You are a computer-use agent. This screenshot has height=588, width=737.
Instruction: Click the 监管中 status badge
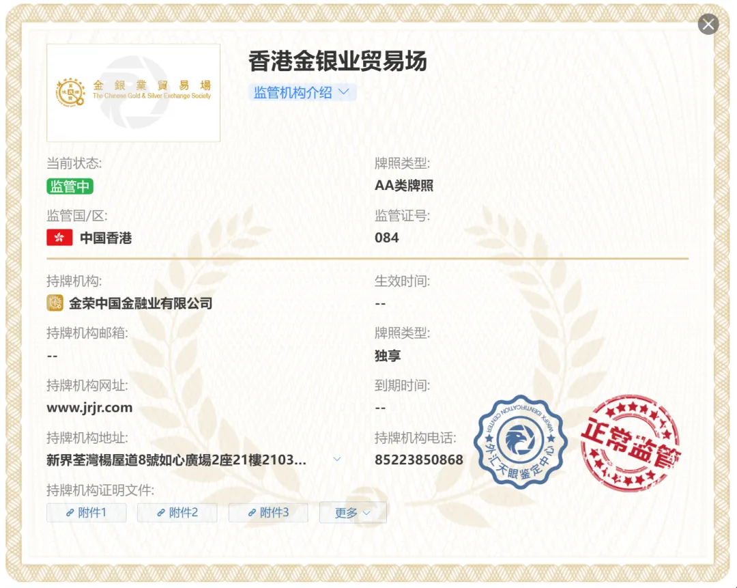tap(70, 186)
